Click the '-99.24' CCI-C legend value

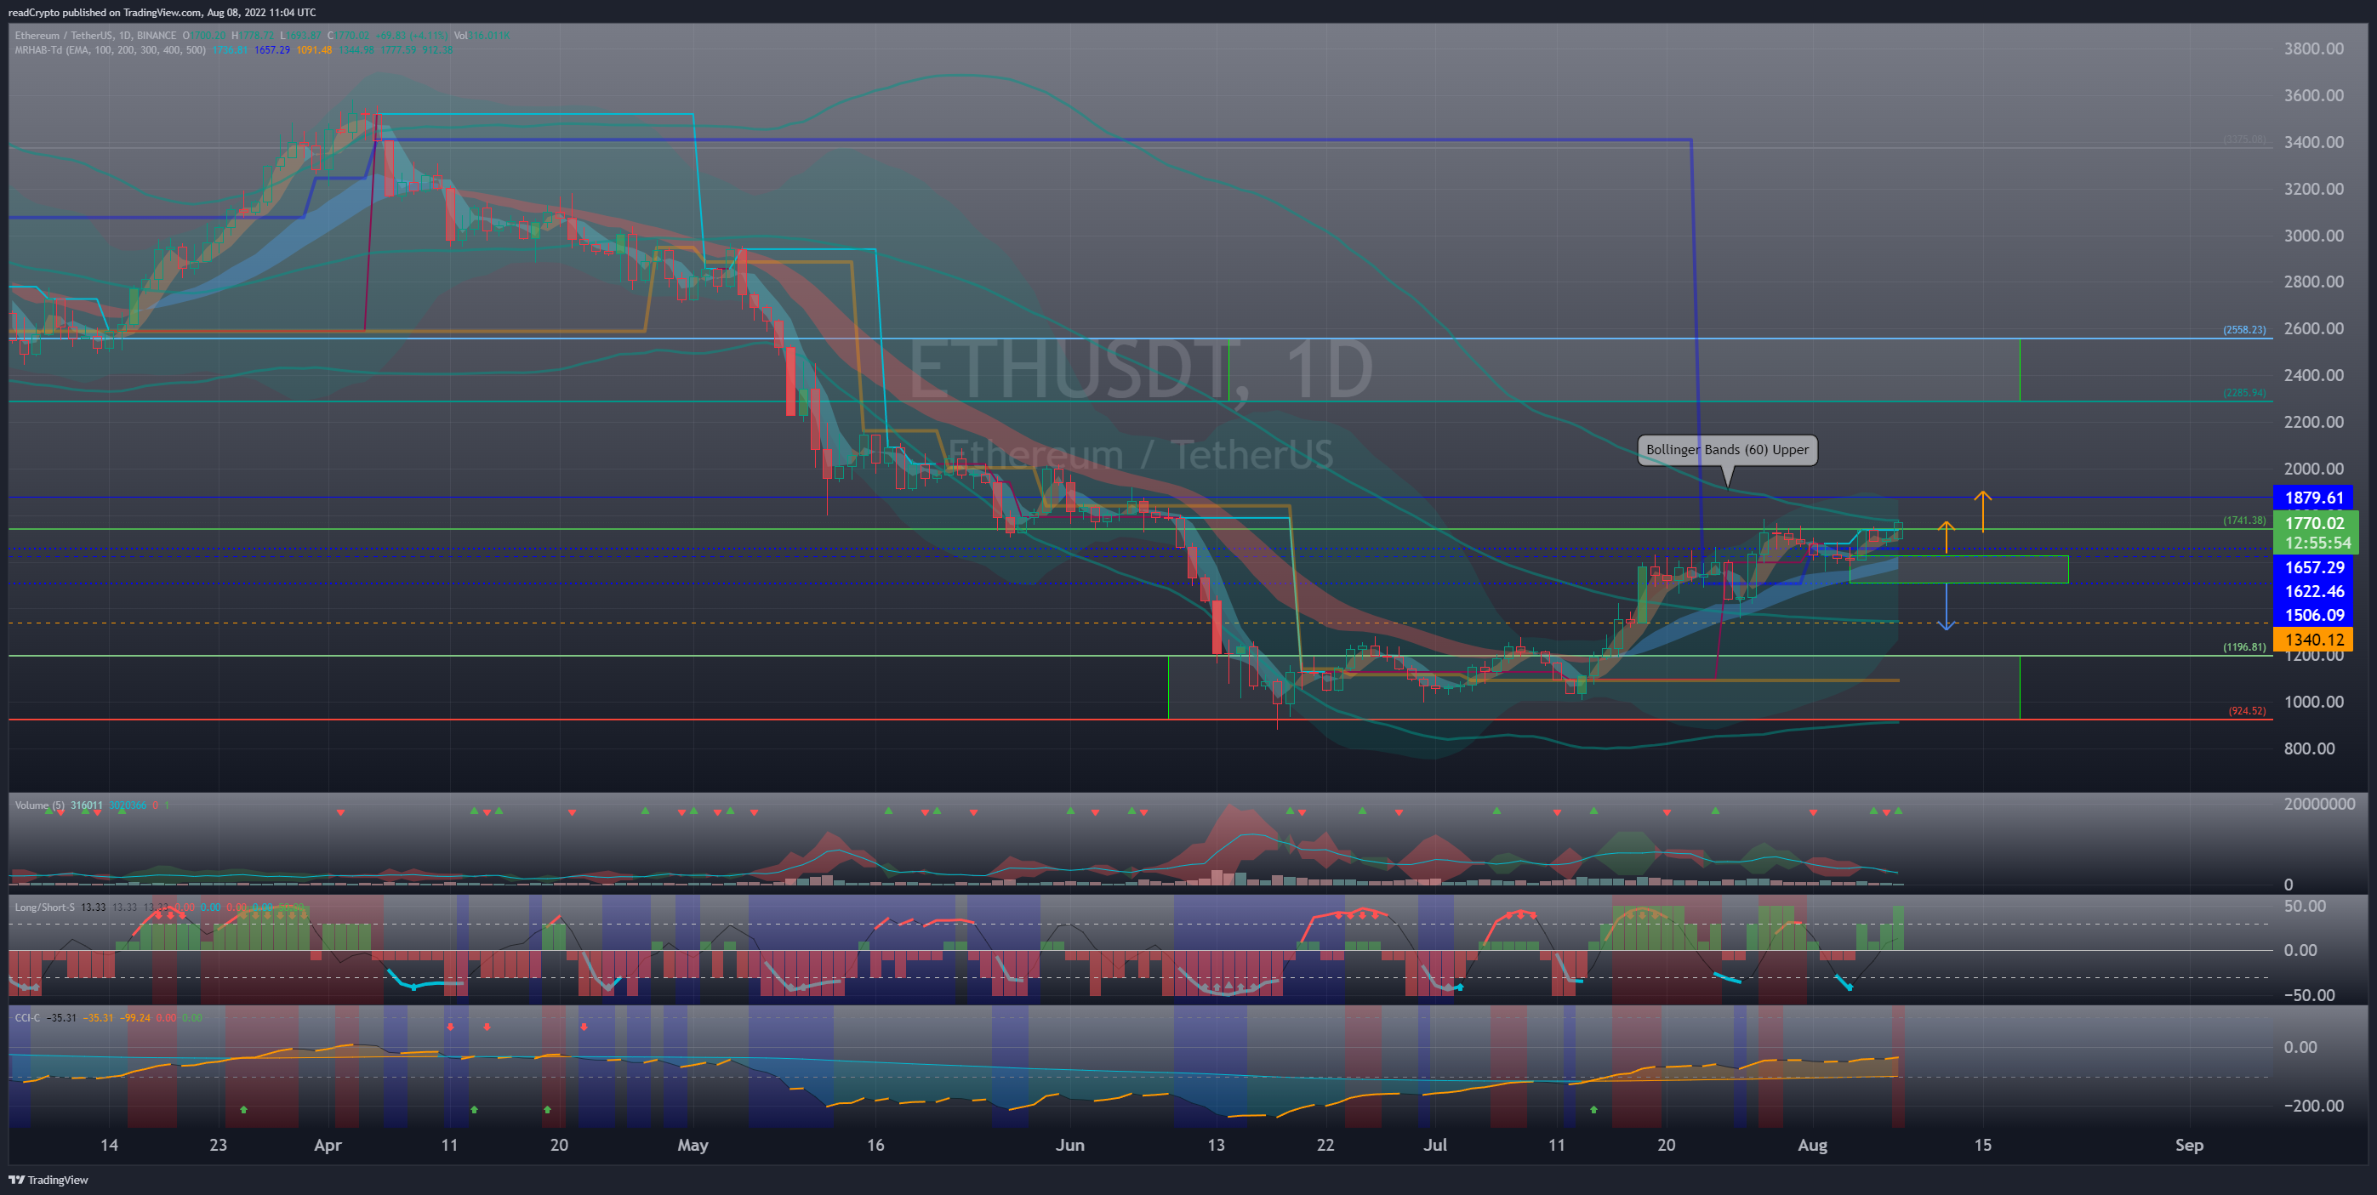[134, 1018]
